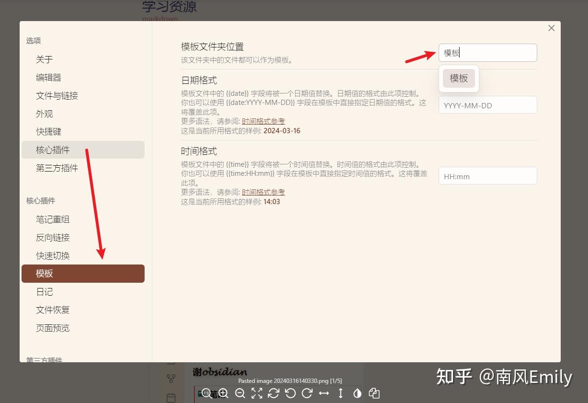Open the graph view sidebar icon
Viewport: 588px width, 403px height.
coord(170,378)
